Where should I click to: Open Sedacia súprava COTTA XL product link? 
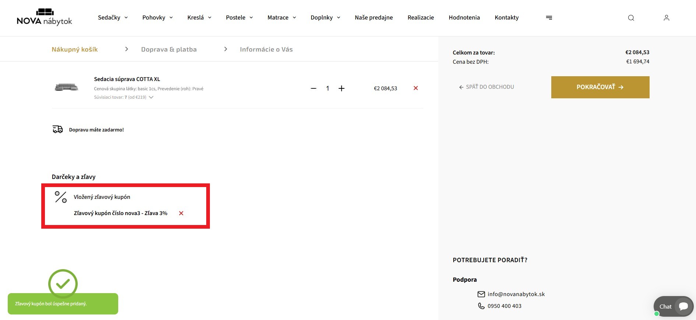pos(127,79)
